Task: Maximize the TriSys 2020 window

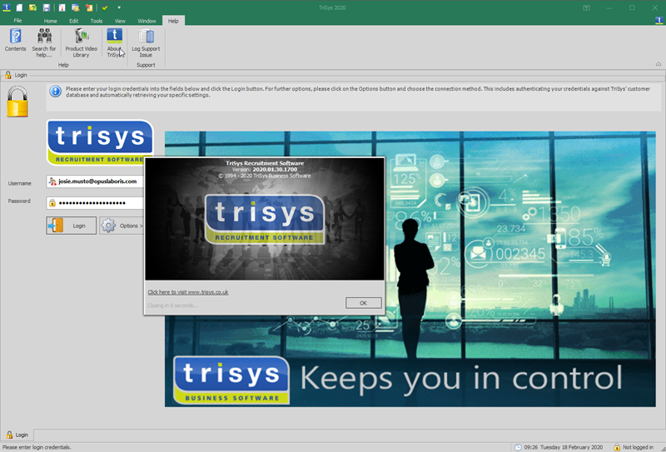Action: (632, 7)
